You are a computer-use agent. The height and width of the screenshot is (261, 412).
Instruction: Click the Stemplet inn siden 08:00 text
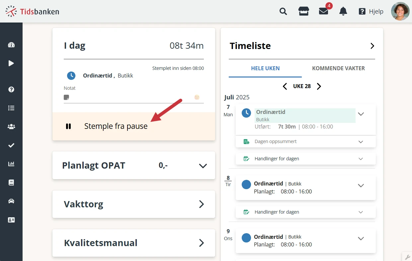[178, 68]
